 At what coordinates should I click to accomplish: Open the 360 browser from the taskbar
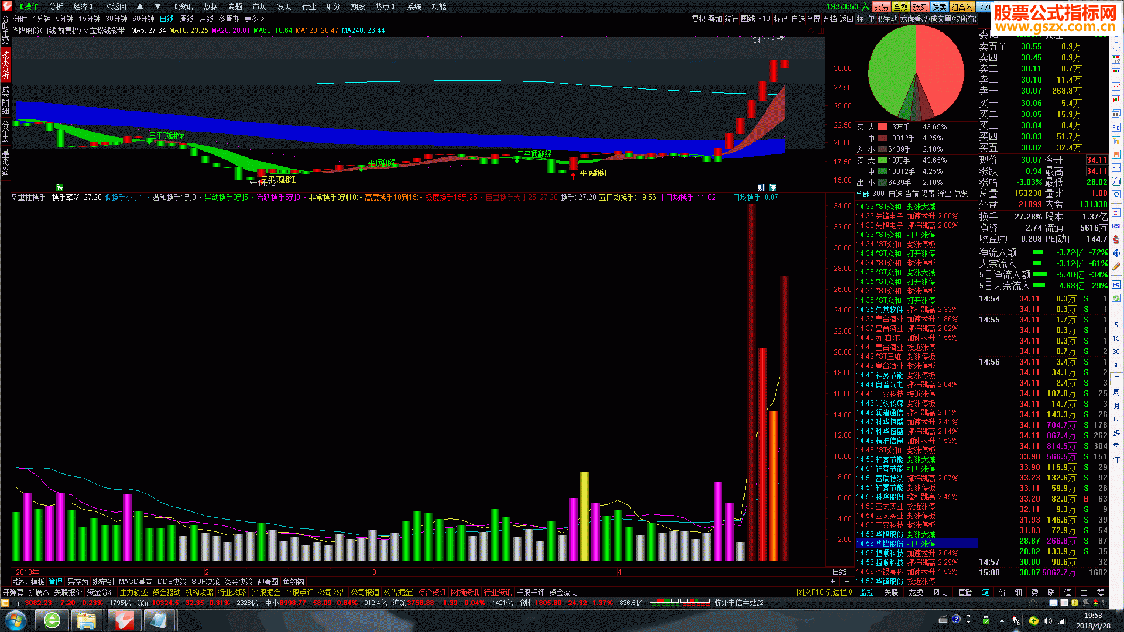(52, 620)
